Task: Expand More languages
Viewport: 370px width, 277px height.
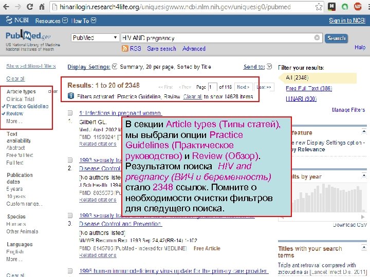Action: tap(14, 260)
